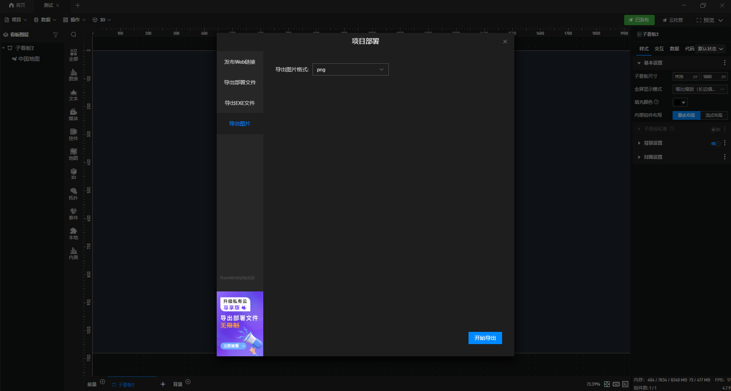Open the 图表 chart components icon
Image resolution: width=731 pixels, height=391 pixels.
click(73, 75)
